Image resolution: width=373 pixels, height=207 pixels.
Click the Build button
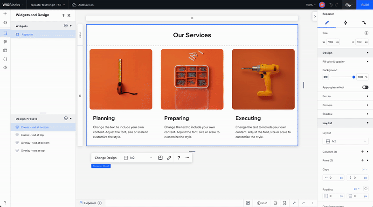[365, 5]
